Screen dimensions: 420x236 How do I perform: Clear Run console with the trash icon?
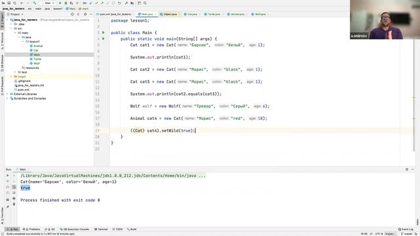click(14, 204)
